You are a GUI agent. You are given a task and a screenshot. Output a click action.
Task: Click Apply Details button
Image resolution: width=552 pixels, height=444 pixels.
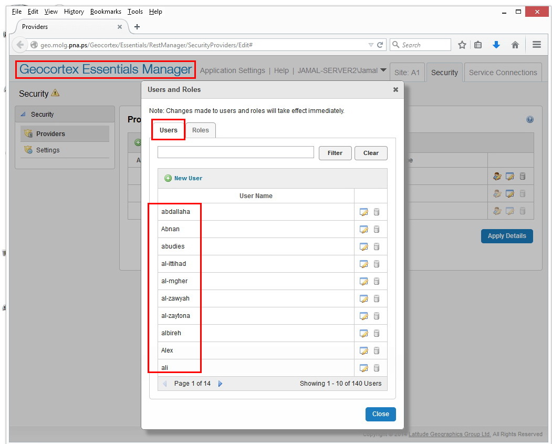tap(507, 236)
